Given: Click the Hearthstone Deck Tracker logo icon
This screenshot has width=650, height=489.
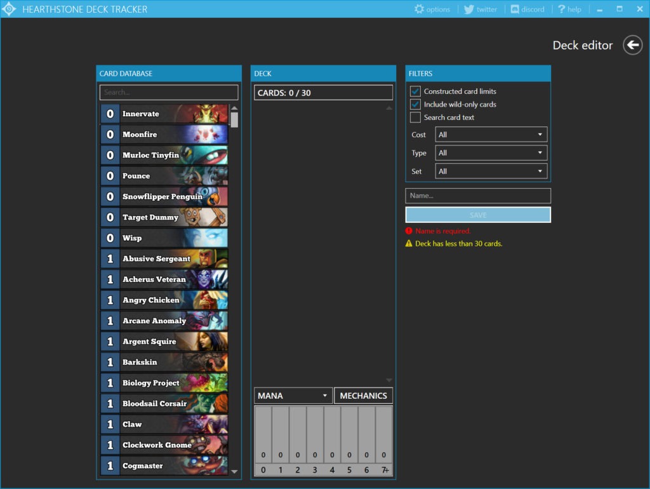Looking at the screenshot, I should (9, 9).
